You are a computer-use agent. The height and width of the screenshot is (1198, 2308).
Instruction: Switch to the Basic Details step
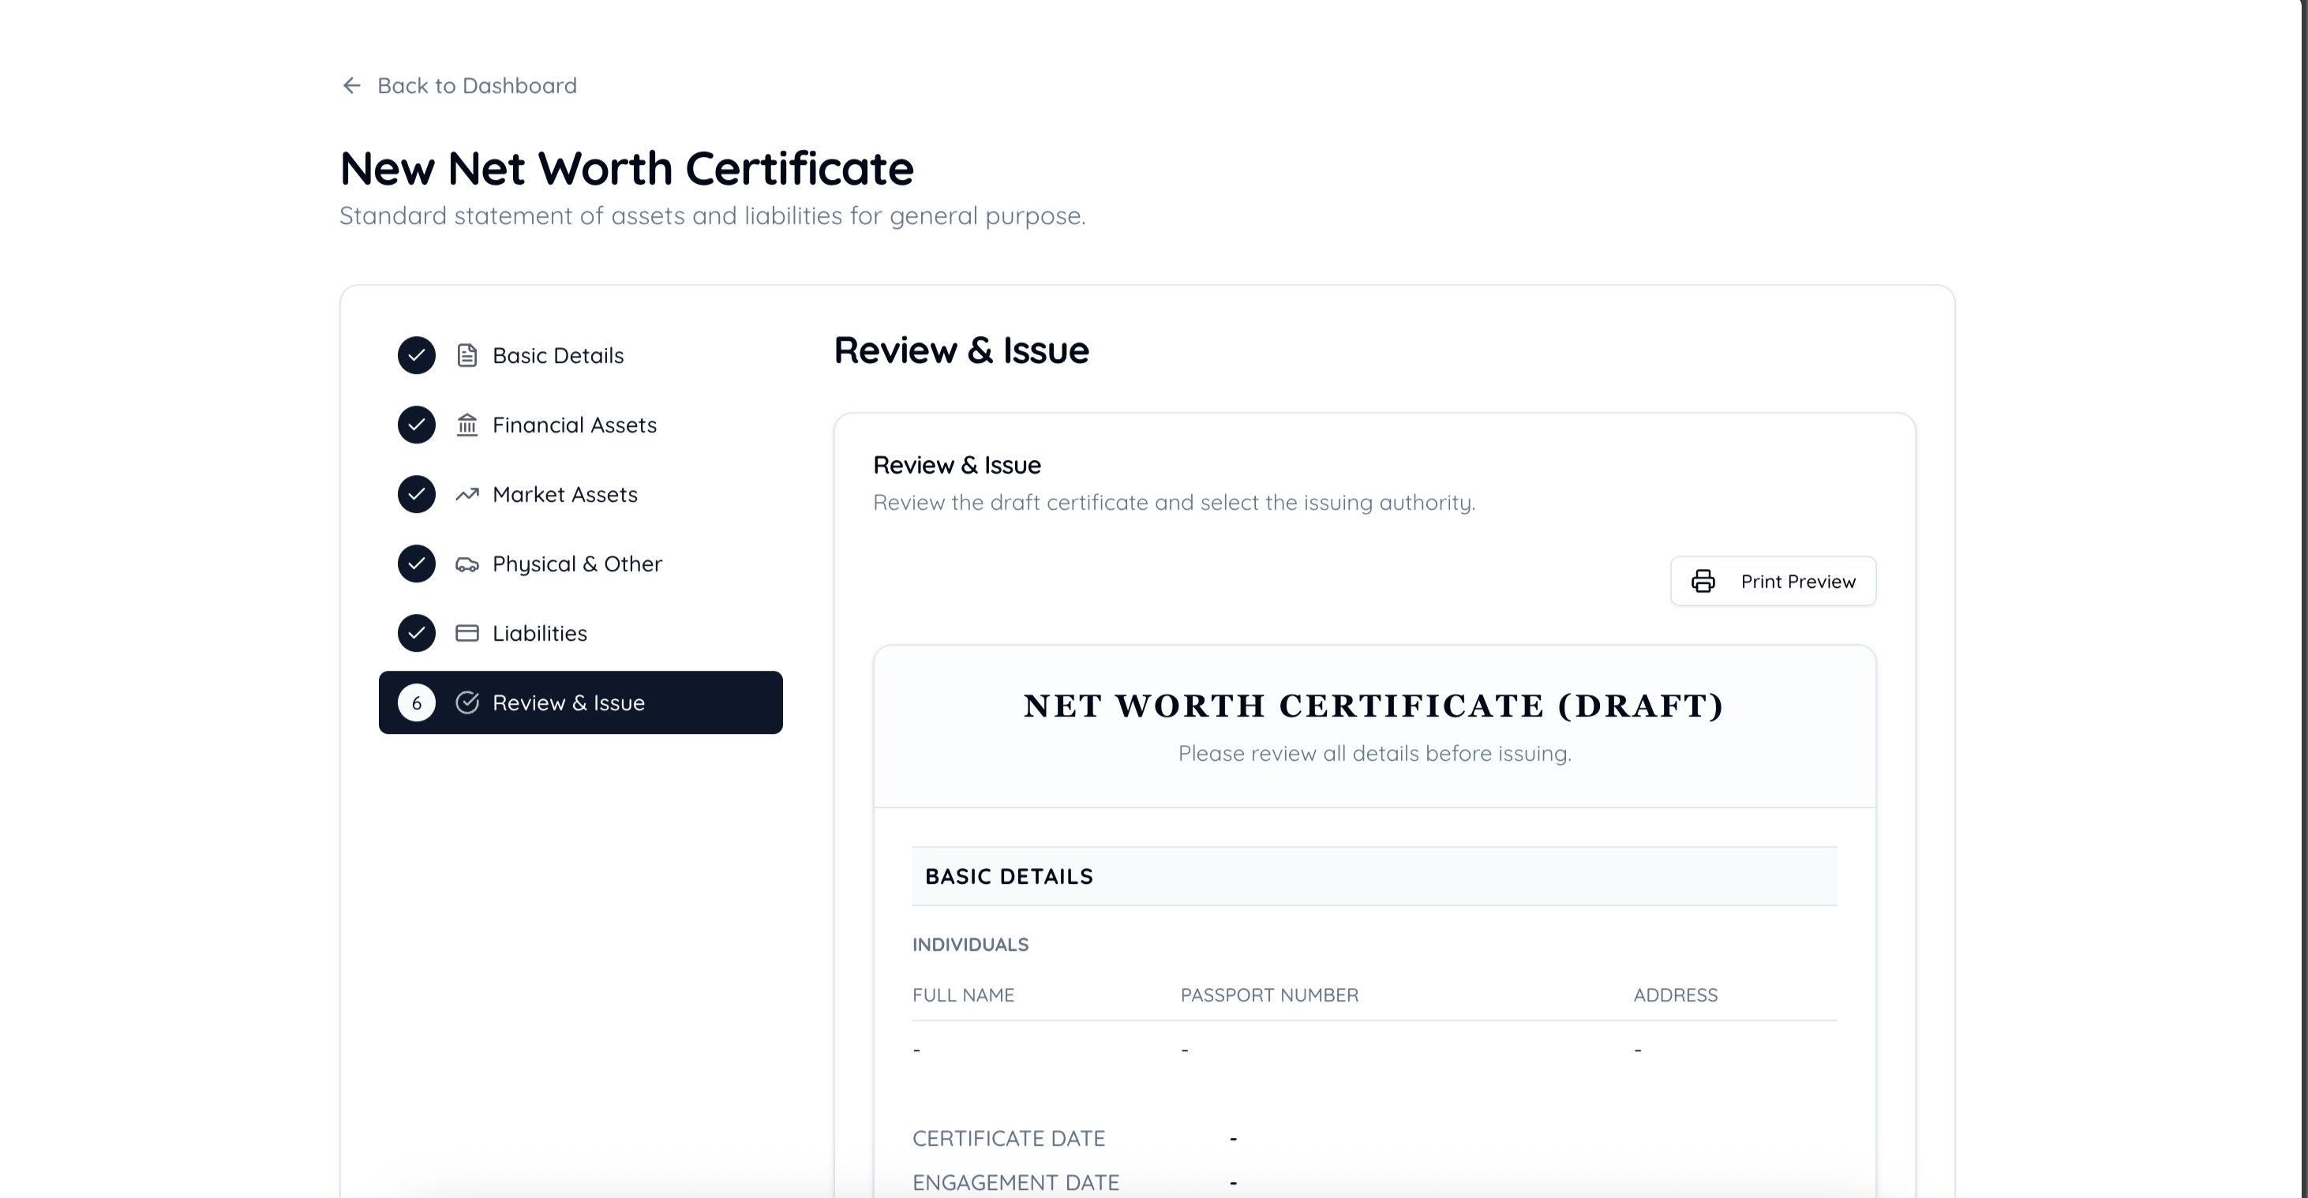tap(557, 355)
